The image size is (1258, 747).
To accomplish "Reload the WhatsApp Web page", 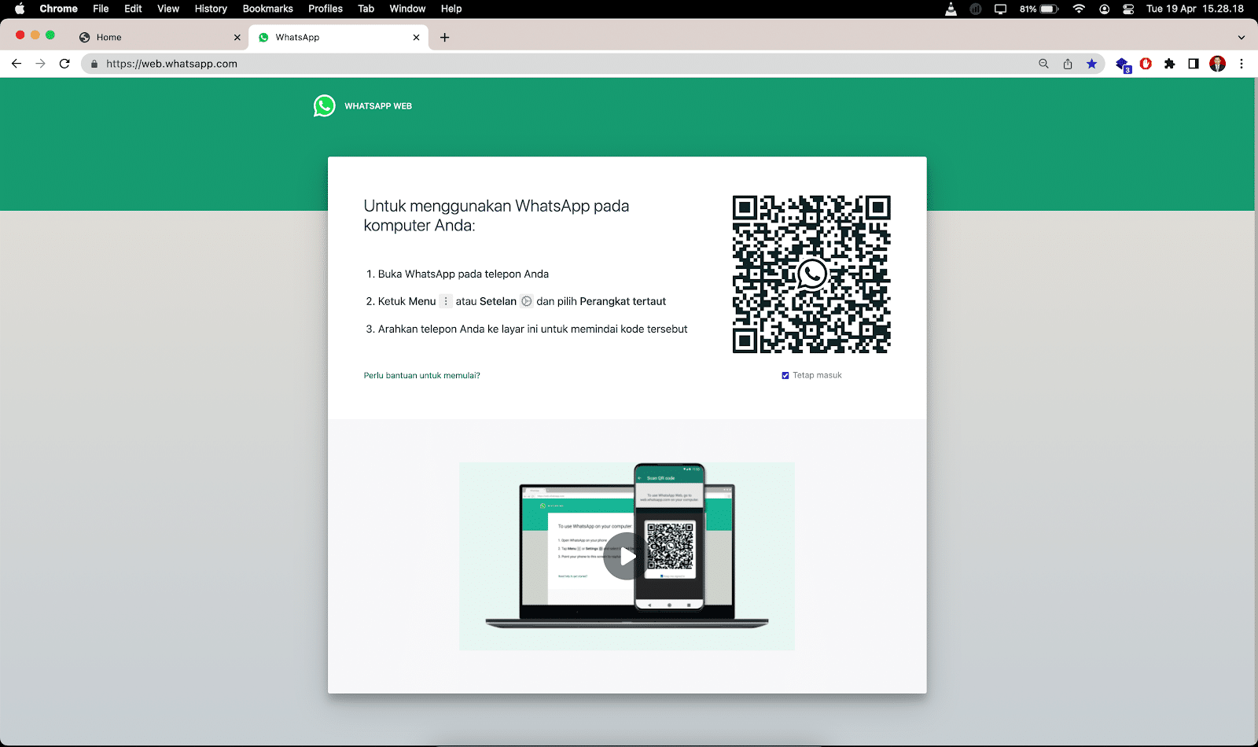I will [64, 64].
